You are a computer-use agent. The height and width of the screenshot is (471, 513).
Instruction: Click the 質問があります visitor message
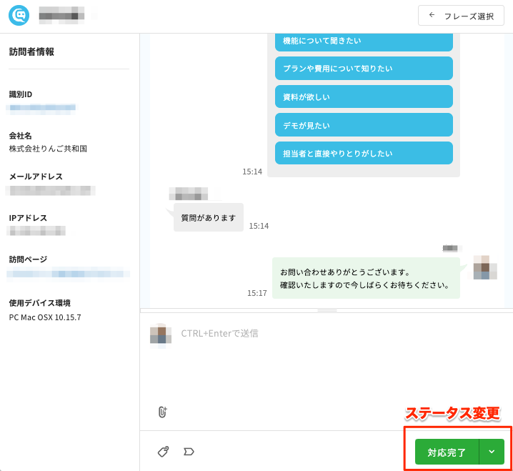(209, 218)
